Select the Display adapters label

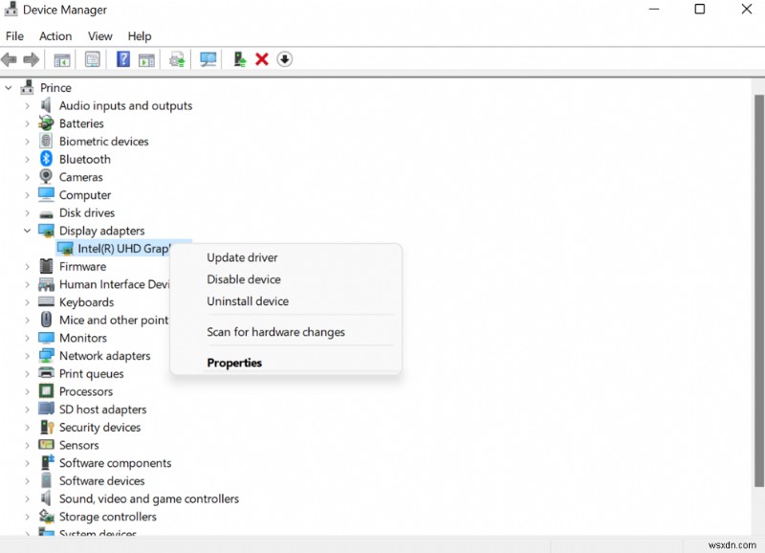[x=102, y=231]
